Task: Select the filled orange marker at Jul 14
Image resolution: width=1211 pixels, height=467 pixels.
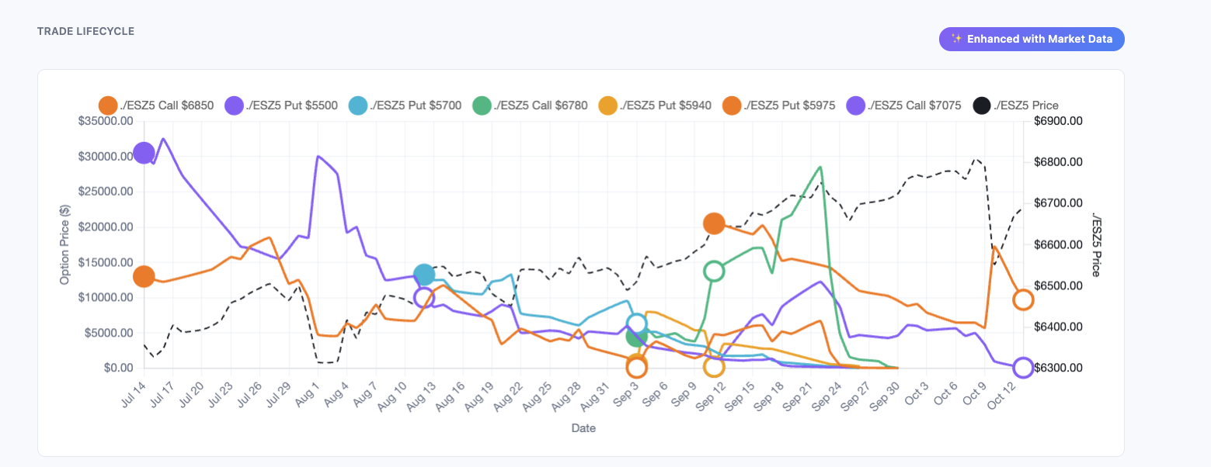Action: [x=144, y=275]
